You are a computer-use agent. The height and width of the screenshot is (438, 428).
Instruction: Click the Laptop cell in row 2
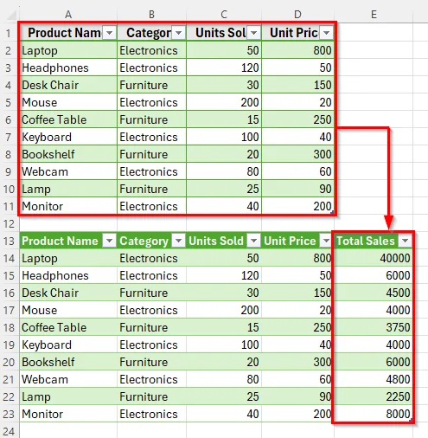click(x=68, y=50)
